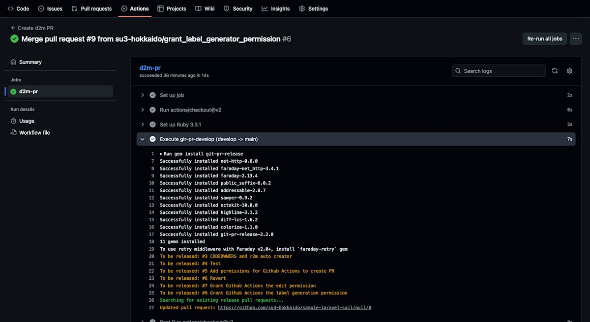Click log line number 27
The image size is (590, 322).
pos(151,308)
